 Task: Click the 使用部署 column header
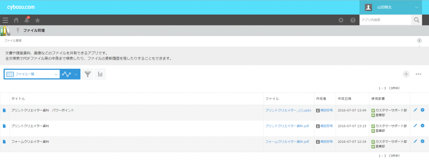click(x=378, y=99)
